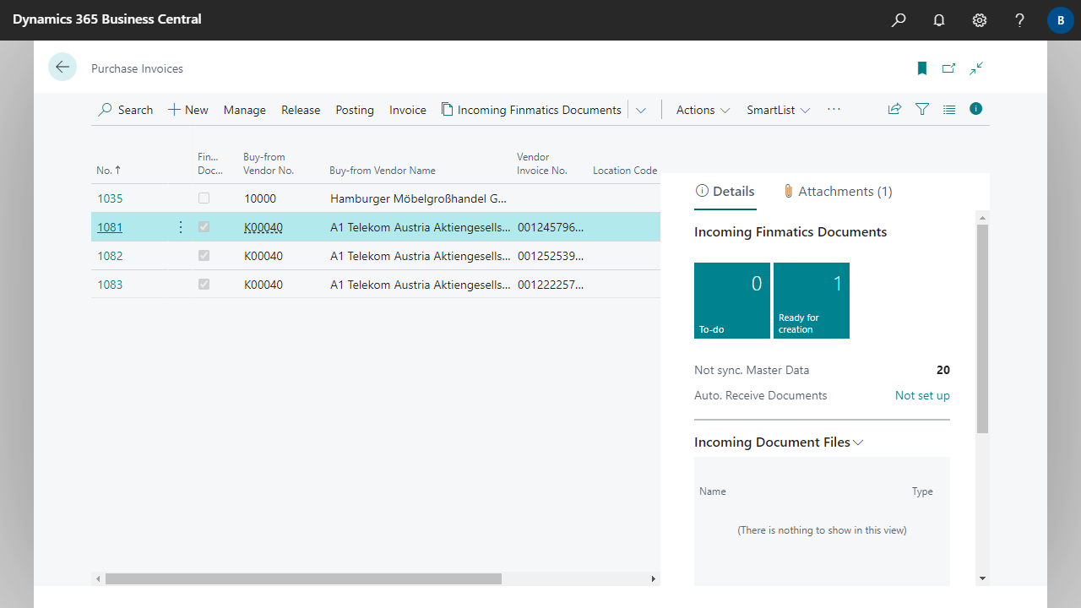
Task: Click the horizontal scrollbar thumb of the list
Action: point(303,579)
